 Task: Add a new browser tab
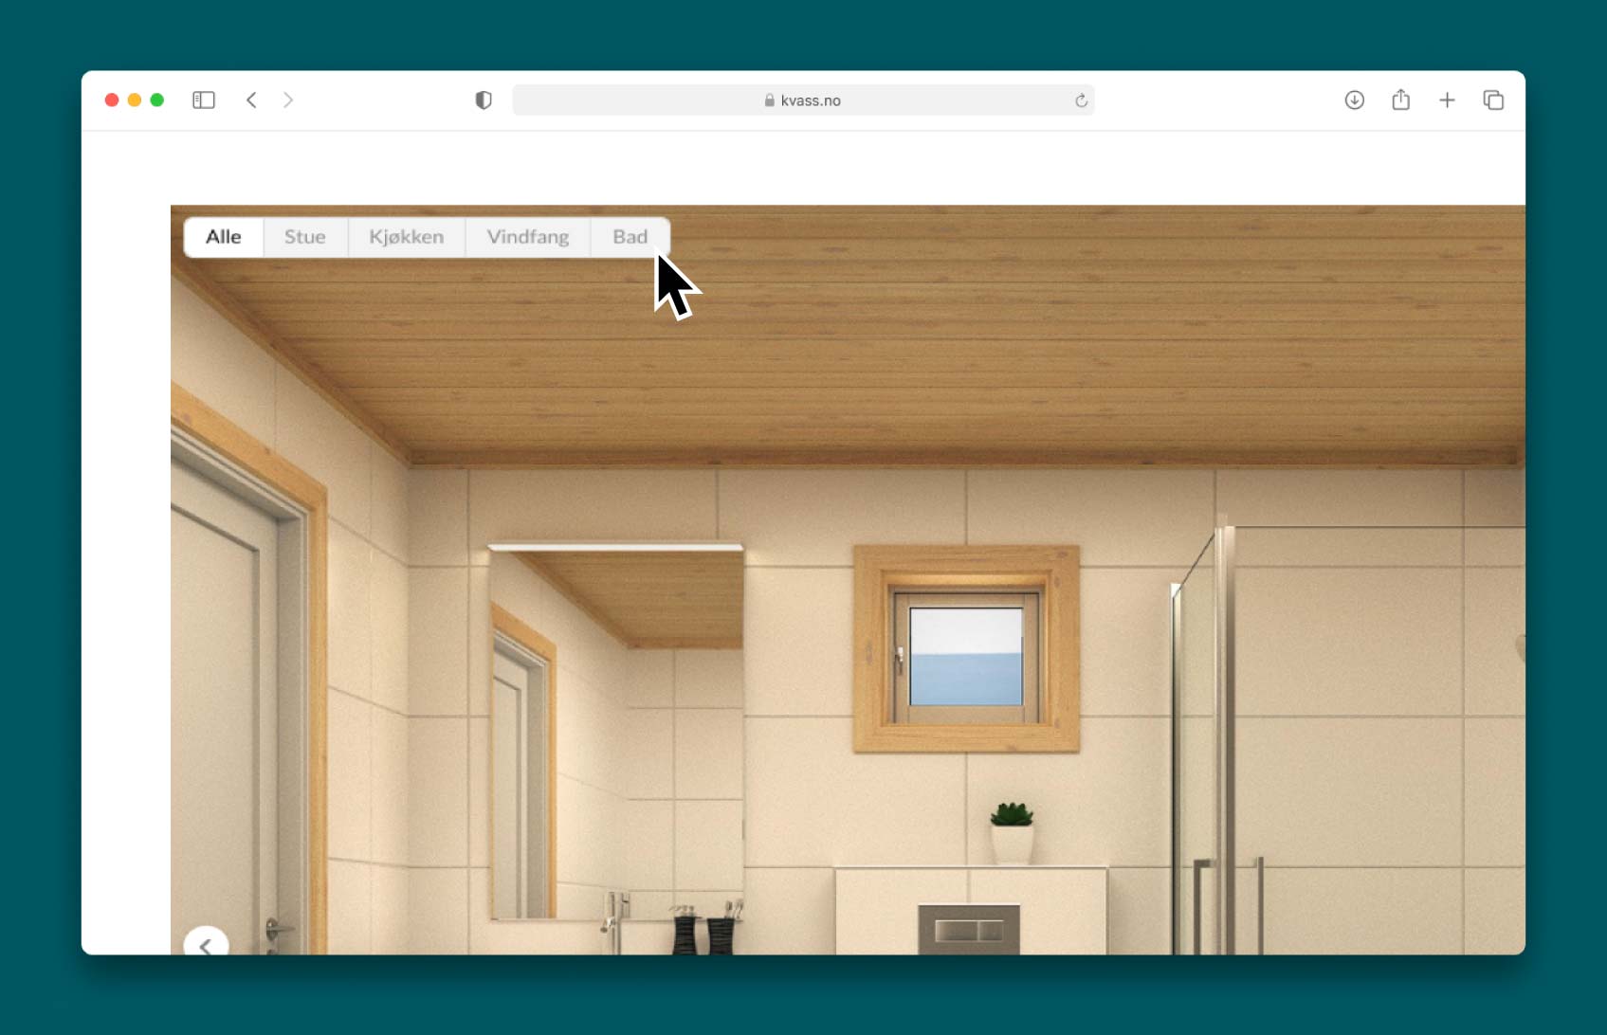[1447, 100]
